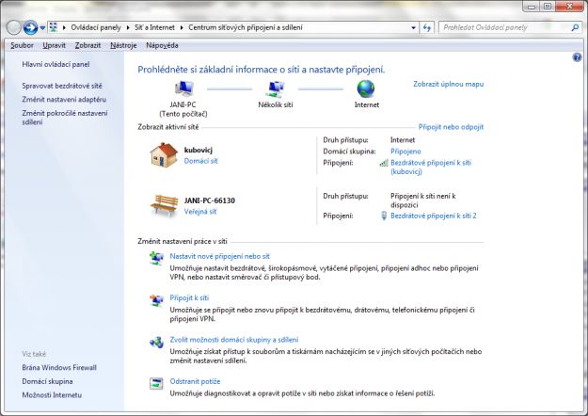Click wireless signal bars icon next to kubovicj connection

pos(384,163)
